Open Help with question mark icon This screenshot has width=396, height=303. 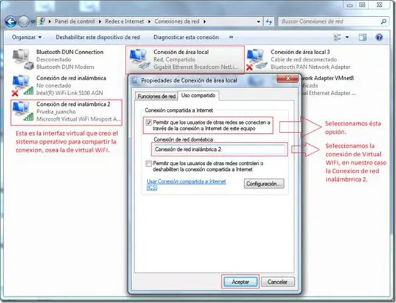tap(379, 37)
